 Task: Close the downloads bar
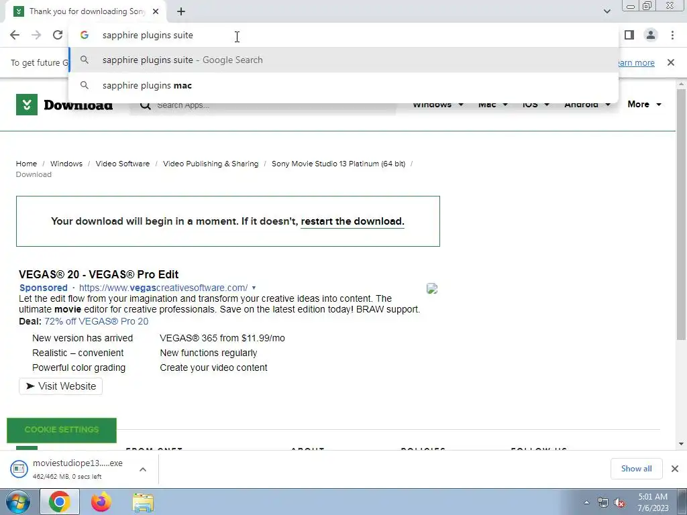click(675, 469)
